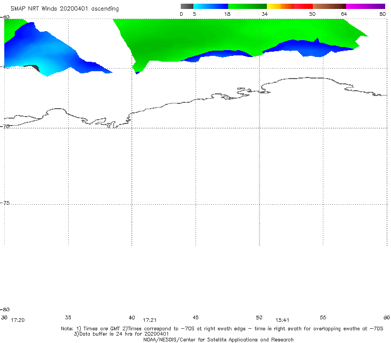Click swath time "17:20"
The image size is (391, 343).
pyautogui.click(x=18, y=320)
